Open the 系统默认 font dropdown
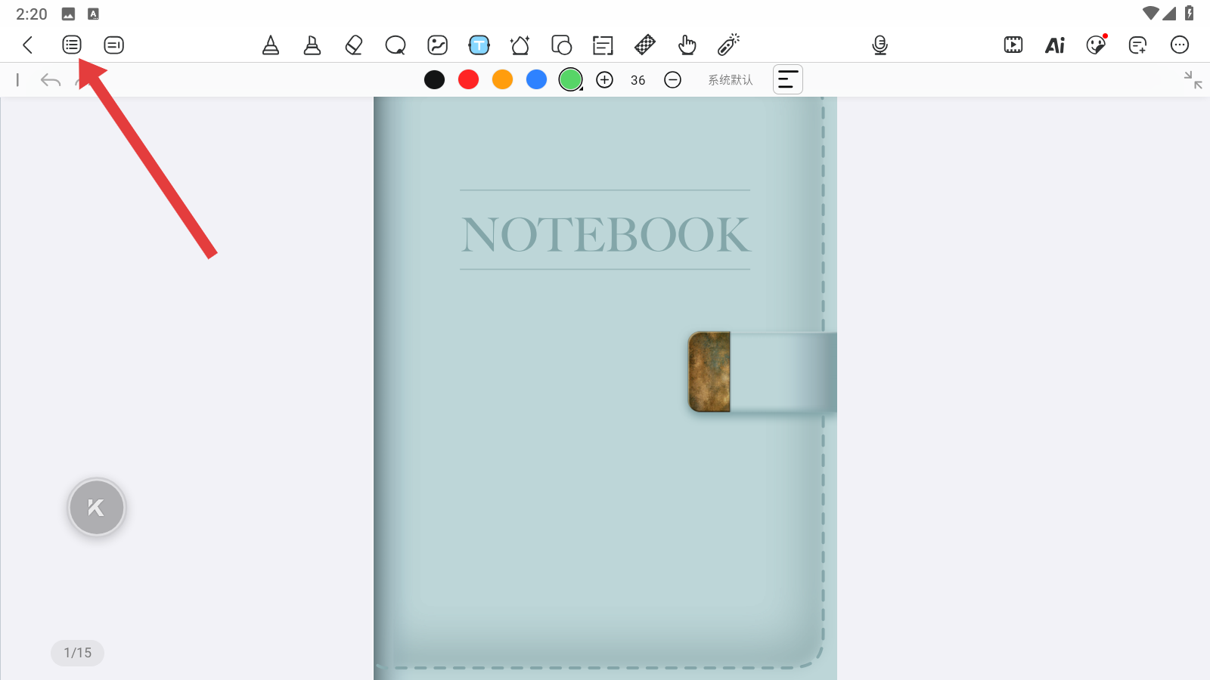The height and width of the screenshot is (680, 1210). click(x=730, y=80)
